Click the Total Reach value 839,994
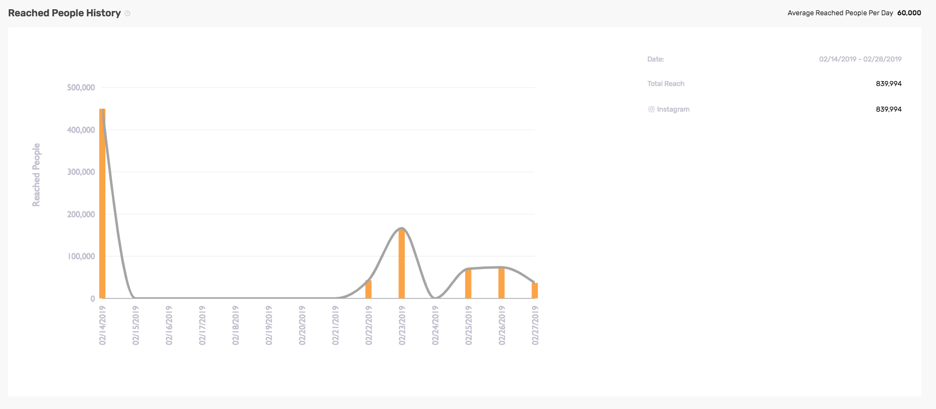The width and height of the screenshot is (936, 409). (889, 84)
